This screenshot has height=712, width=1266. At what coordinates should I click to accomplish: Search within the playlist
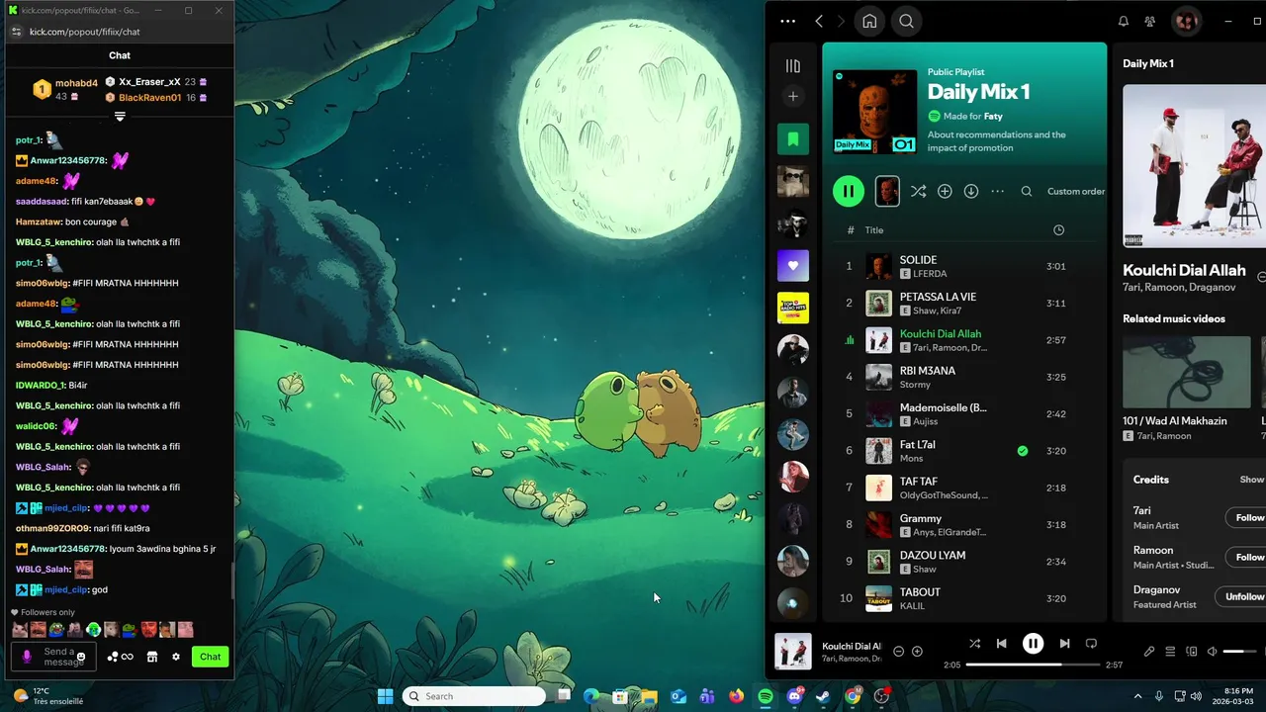[1027, 191]
